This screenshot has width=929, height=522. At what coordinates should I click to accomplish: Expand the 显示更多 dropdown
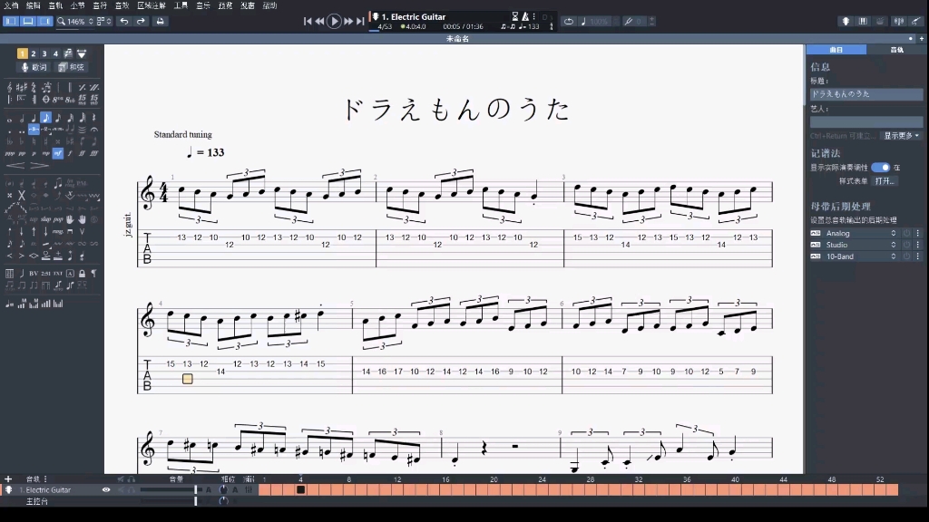[x=901, y=136]
